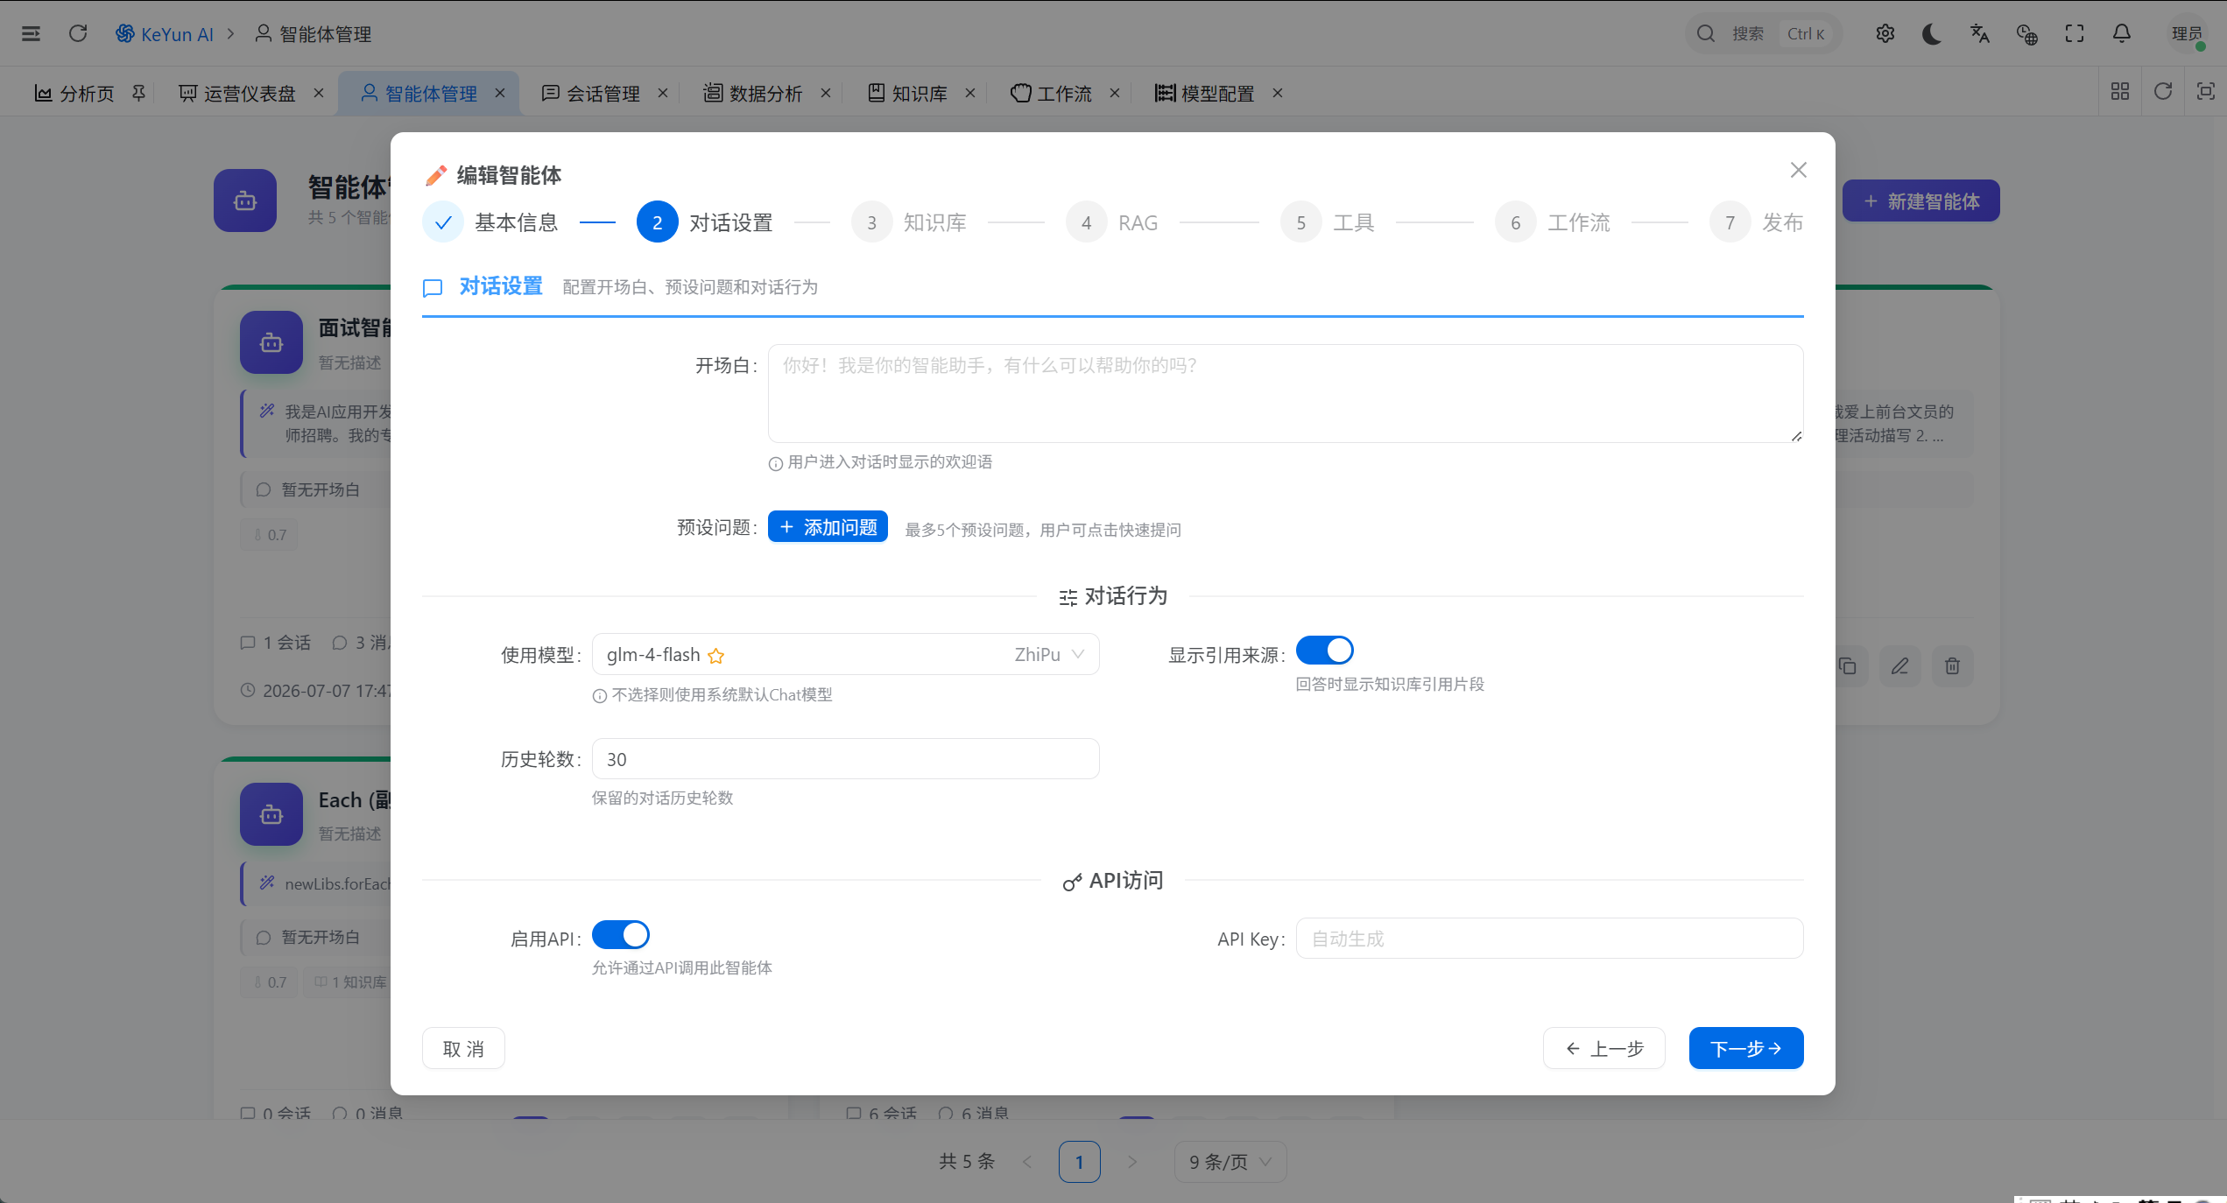This screenshot has width=2227, height=1203.
Task: Open the language translation icon
Action: click(x=1979, y=33)
